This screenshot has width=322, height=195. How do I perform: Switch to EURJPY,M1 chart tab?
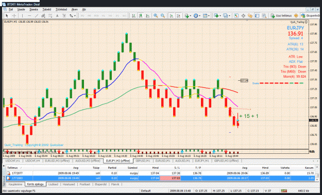click(x=202, y=161)
